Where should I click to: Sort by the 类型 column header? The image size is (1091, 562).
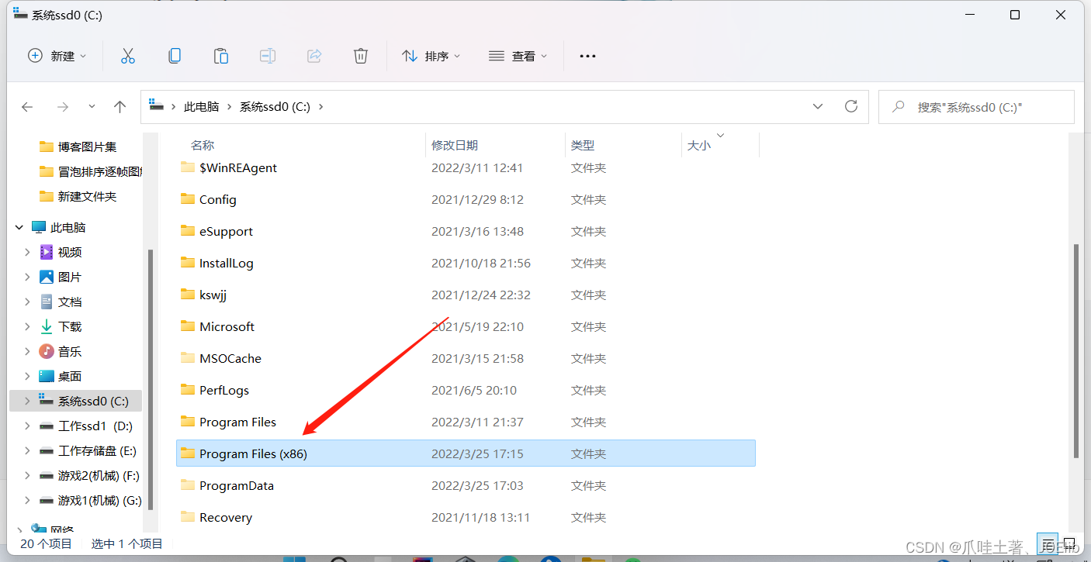tap(583, 145)
